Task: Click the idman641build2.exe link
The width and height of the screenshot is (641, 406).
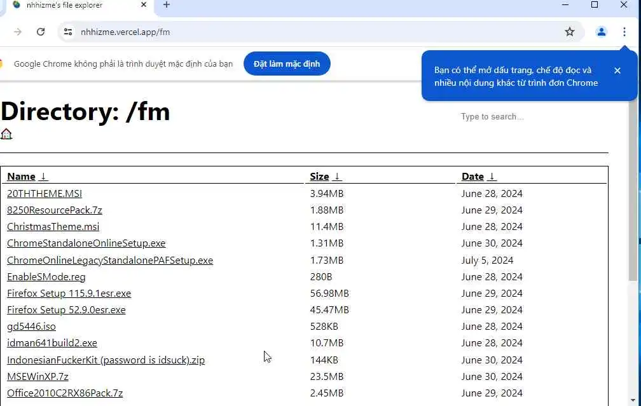Action: click(52, 343)
